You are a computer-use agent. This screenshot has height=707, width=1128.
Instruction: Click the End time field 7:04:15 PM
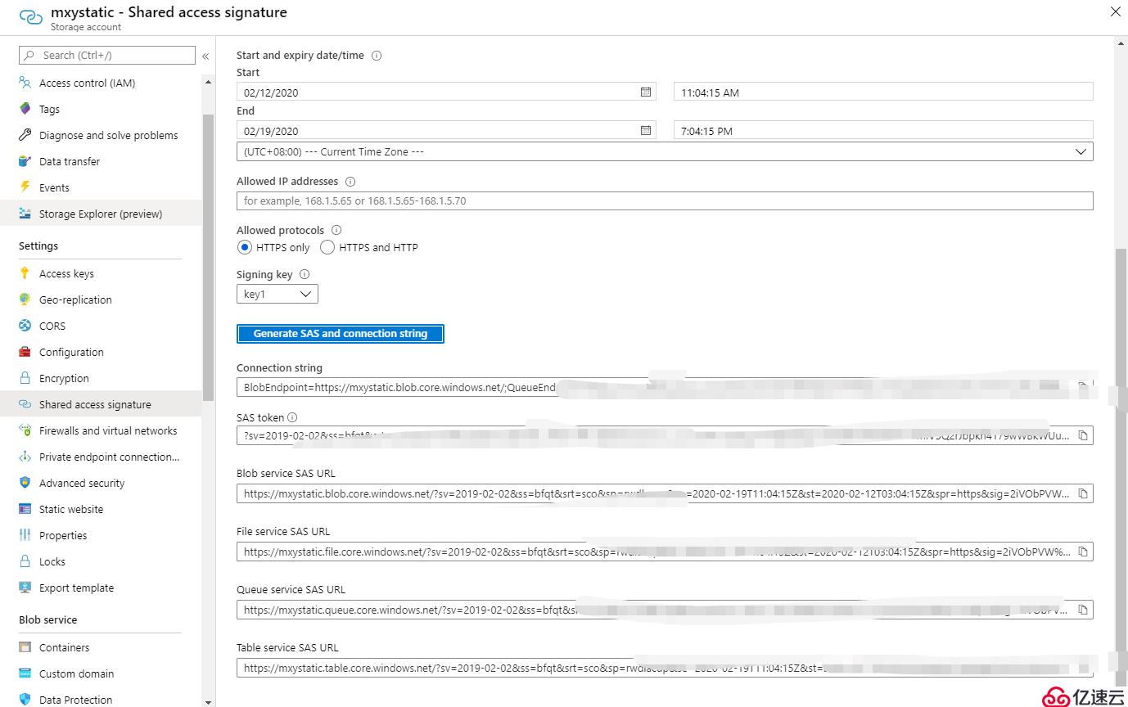[x=883, y=130]
